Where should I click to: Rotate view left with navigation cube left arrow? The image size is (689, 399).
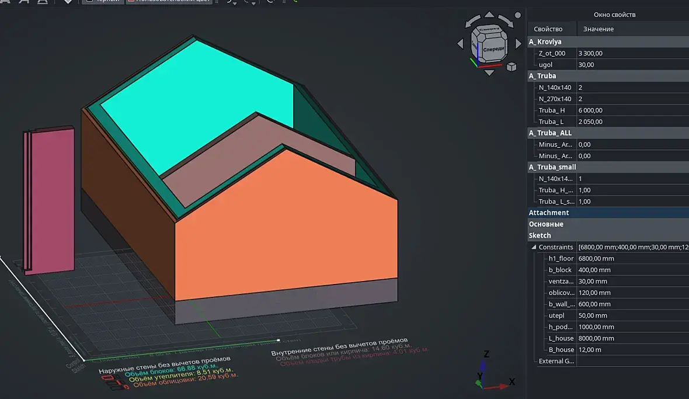460,43
